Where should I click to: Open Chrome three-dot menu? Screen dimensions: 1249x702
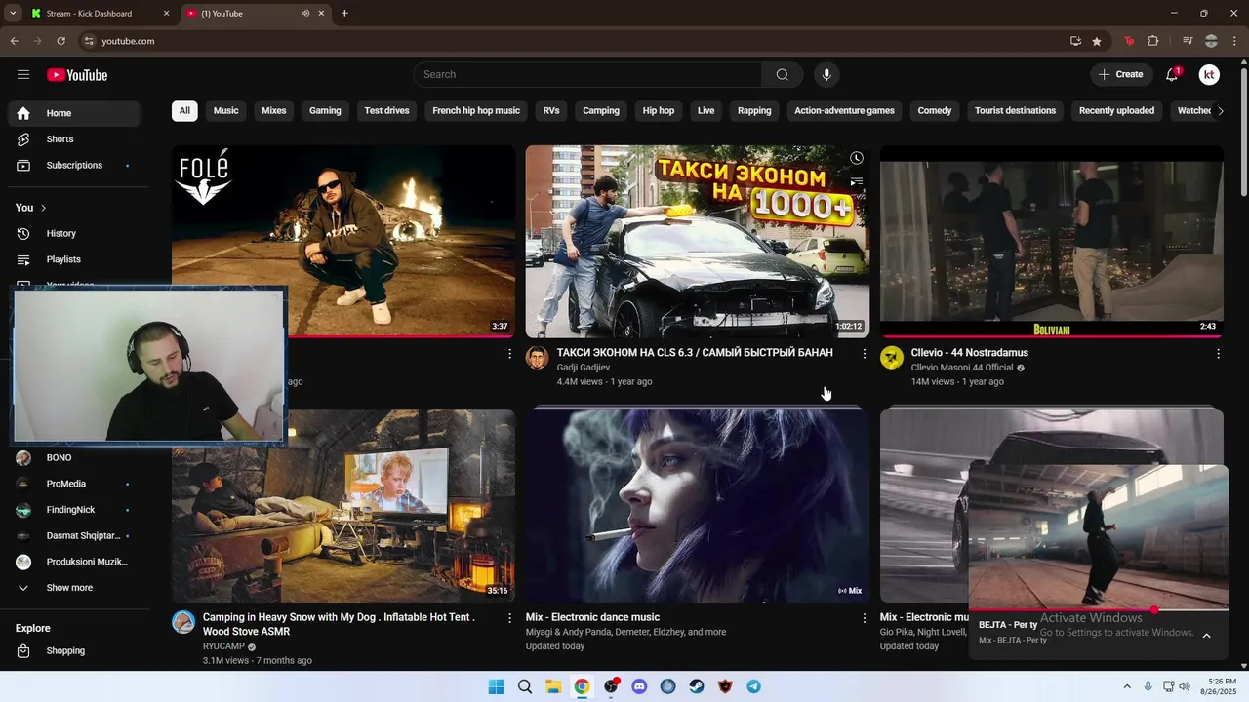point(1234,41)
